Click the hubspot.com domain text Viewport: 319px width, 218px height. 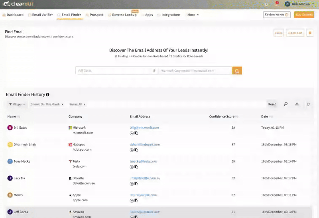coord(82,150)
